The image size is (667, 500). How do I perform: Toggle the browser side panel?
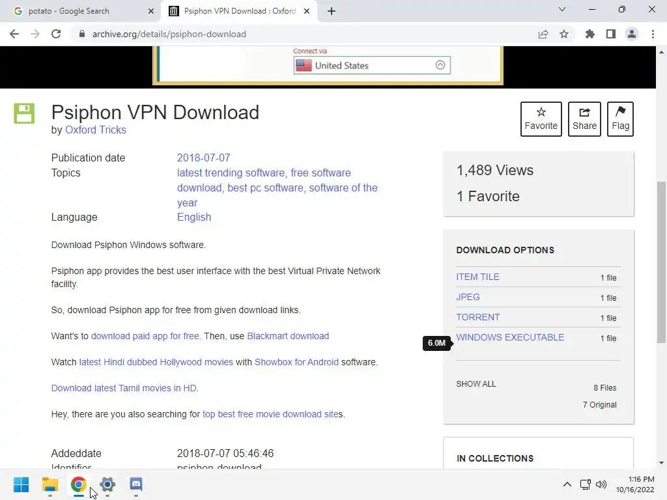click(x=611, y=34)
